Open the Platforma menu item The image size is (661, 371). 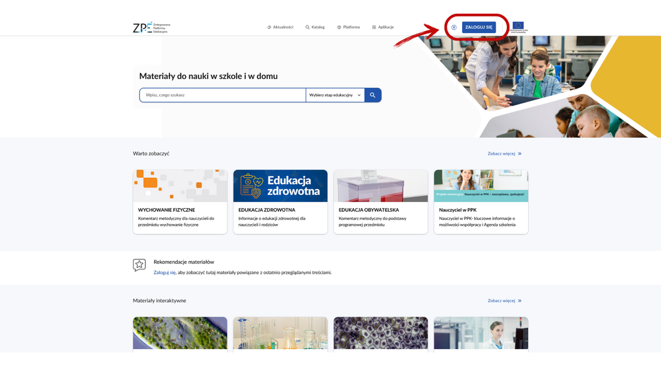[x=348, y=27]
